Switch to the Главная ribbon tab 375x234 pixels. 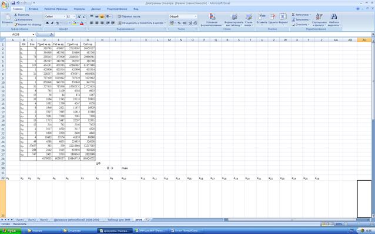point(18,9)
